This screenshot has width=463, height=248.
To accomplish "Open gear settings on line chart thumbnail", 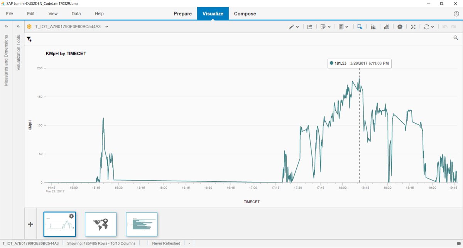I will coord(71,216).
